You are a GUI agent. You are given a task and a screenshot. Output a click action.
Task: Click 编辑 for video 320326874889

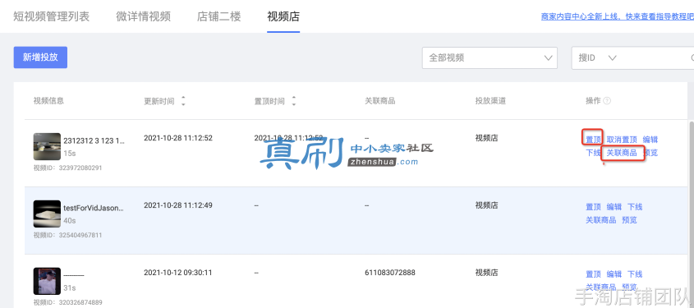pyautogui.click(x=614, y=274)
